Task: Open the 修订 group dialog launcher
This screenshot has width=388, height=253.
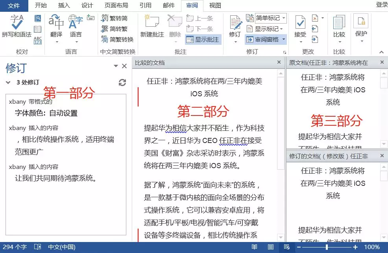Action: pos(285,52)
